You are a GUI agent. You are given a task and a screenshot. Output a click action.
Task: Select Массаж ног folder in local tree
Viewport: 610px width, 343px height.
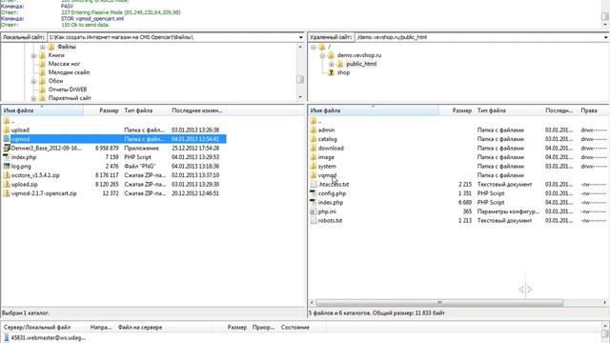pyautogui.click(x=64, y=64)
